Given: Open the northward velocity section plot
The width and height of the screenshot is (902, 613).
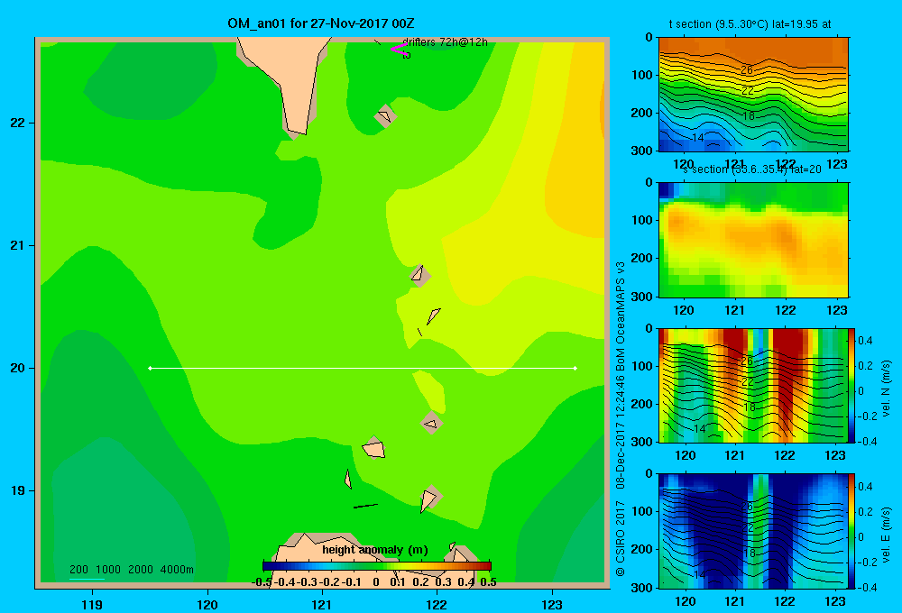Looking at the screenshot, I should tap(753, 385).
